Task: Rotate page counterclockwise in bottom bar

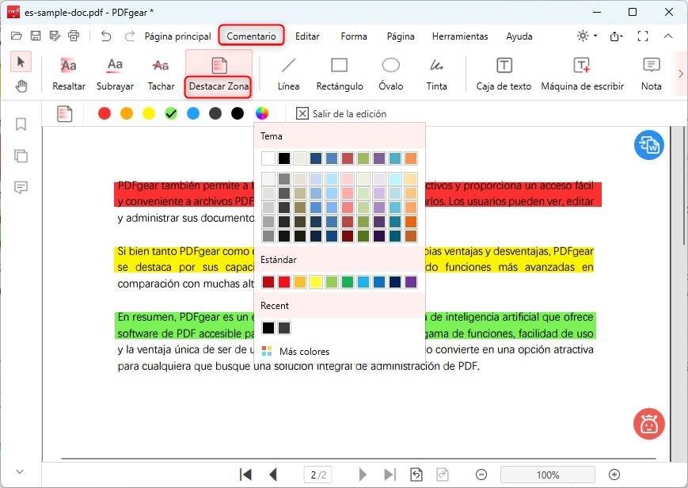Action: coord(416,475)
